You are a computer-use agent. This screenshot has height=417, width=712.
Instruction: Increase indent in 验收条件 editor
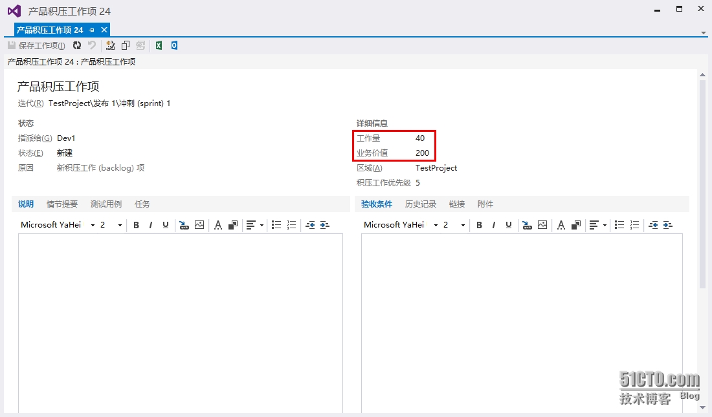pos(668,225)
